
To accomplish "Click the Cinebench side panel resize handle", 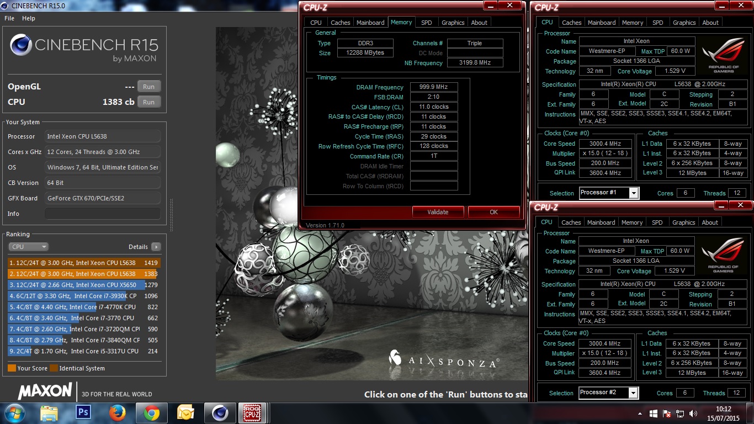I will pyautogui.click(x=171, y=215).
